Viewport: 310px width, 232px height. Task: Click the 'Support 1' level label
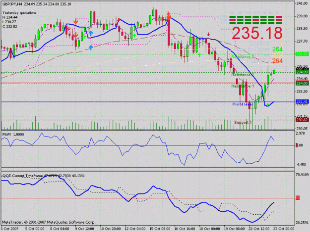pos(243,122)
